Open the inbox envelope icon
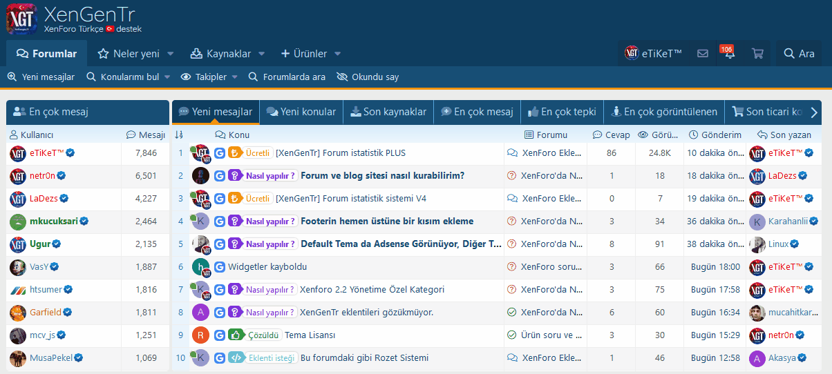The height and width of the screenshot is (374, 832). click(703, 54)
